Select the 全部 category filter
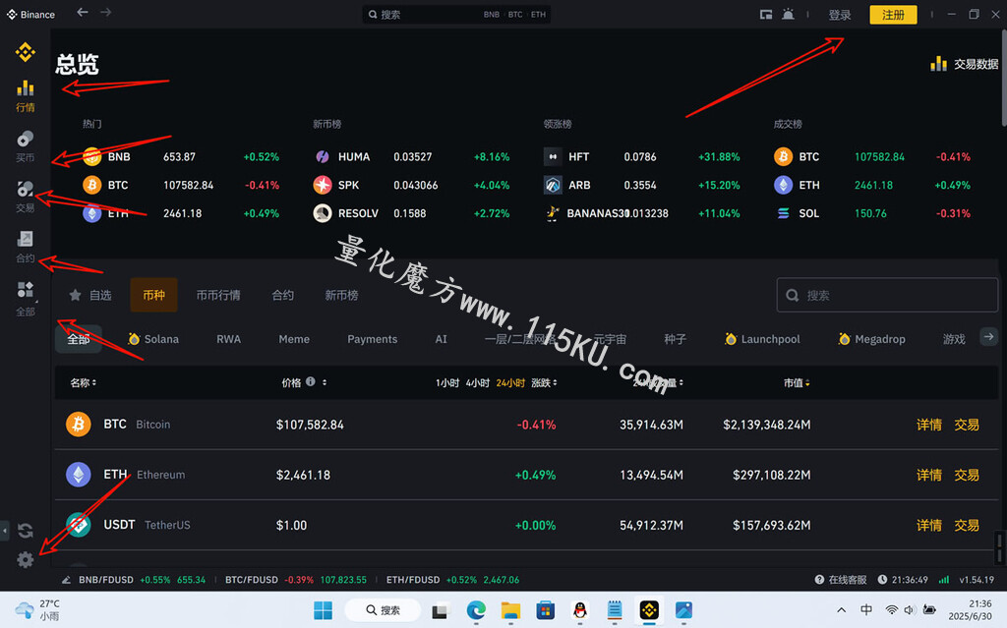The image size is (1007, 628). coord(79,339)
